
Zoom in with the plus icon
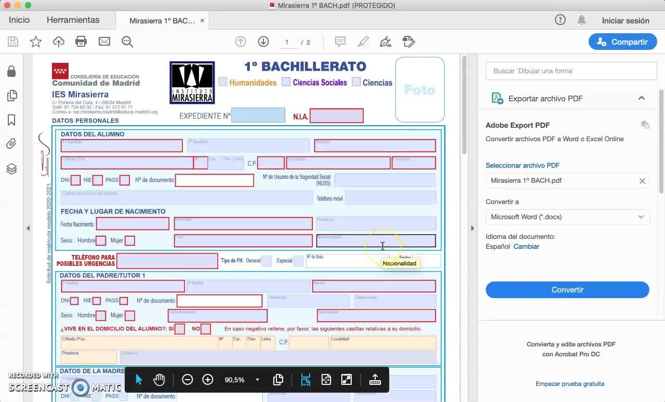[x=208, y=380]
